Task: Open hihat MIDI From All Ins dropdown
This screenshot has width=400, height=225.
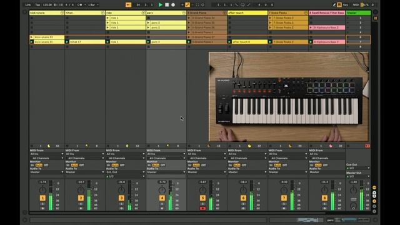Action: pos(85,154)
